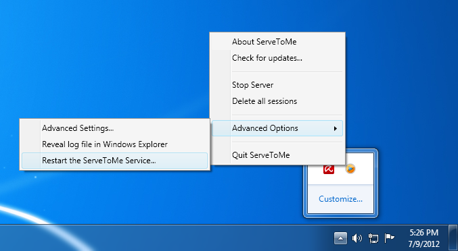458x251 pixels.
Task: Click the orange ServeToMe tray icon
Action: click(x=350, y=169)
